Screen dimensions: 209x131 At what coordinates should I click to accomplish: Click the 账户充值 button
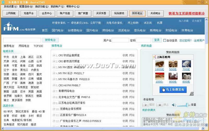pos(65,14)
